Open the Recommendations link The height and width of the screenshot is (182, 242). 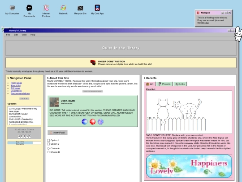(x=20, y=93)
